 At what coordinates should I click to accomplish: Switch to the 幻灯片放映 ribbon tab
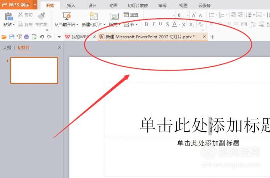(138, 6)
